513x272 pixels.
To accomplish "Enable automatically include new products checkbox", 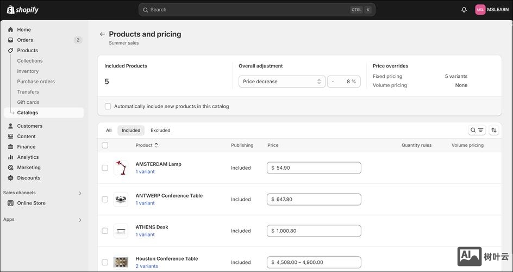I will [108, 107].
